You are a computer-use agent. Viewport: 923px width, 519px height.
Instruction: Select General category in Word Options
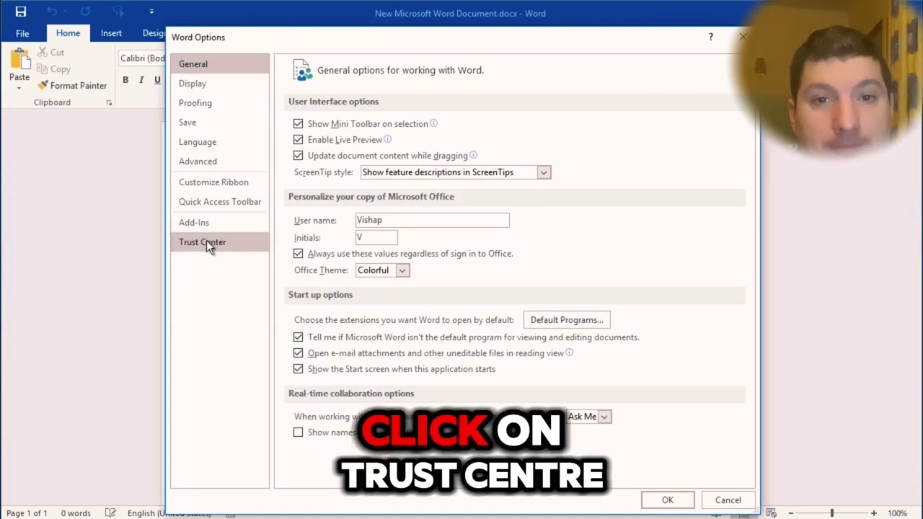220,64
